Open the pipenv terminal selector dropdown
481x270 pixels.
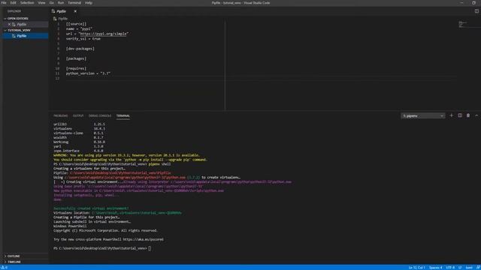[422, 116]
